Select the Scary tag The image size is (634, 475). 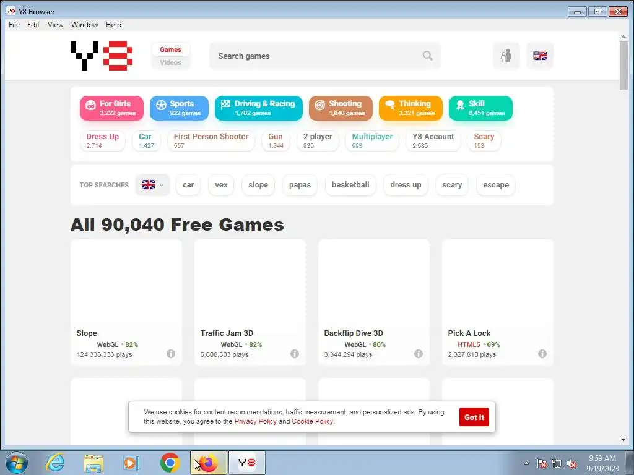click(484, 140)
